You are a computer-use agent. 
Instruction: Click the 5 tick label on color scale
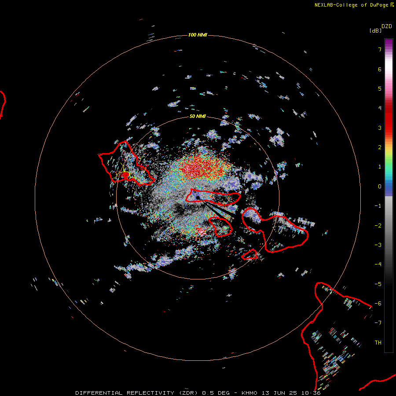tap(380, 88)
